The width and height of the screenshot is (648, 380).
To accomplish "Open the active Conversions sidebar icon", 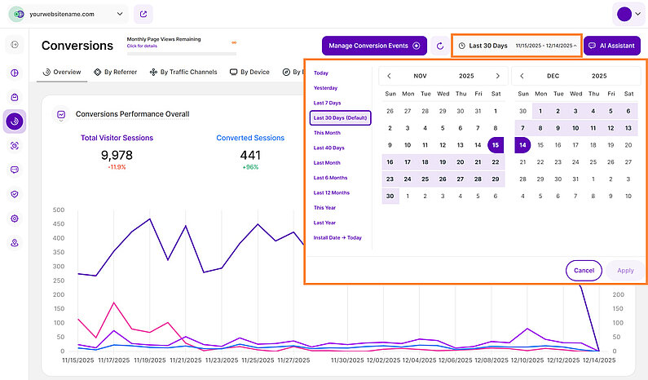I will [15, 121].
